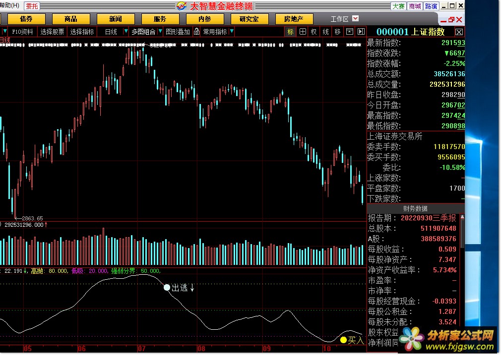Expand the dropdown arrow after 日线
Screen dimensions: 502x355
pyautogui.click(x=126, y=31)
